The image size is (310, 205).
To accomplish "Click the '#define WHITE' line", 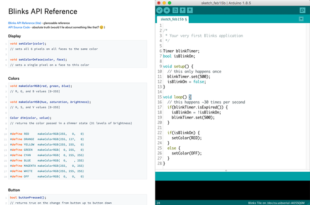I will 47,171.
